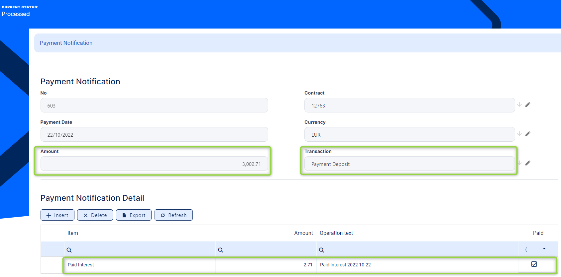Screen dimensions: 561x277
Task: Open the Paid column filter dropdown
Action: tap(544, 249)
